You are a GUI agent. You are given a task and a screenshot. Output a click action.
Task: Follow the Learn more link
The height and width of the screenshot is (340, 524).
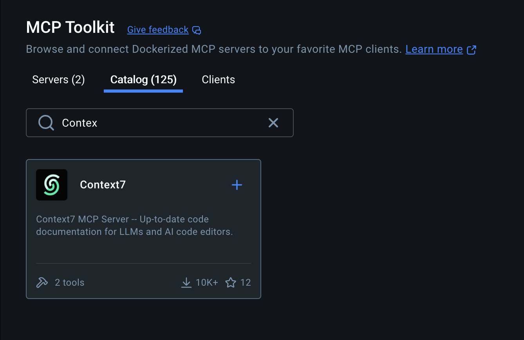[434, 49]
